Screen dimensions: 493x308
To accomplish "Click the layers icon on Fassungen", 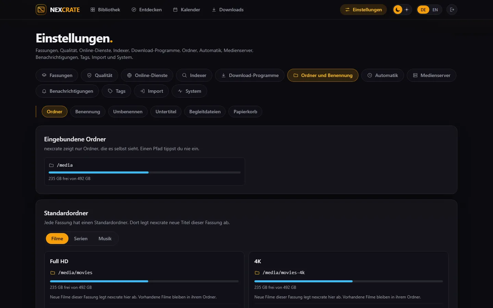I will [x=44, y=75].
